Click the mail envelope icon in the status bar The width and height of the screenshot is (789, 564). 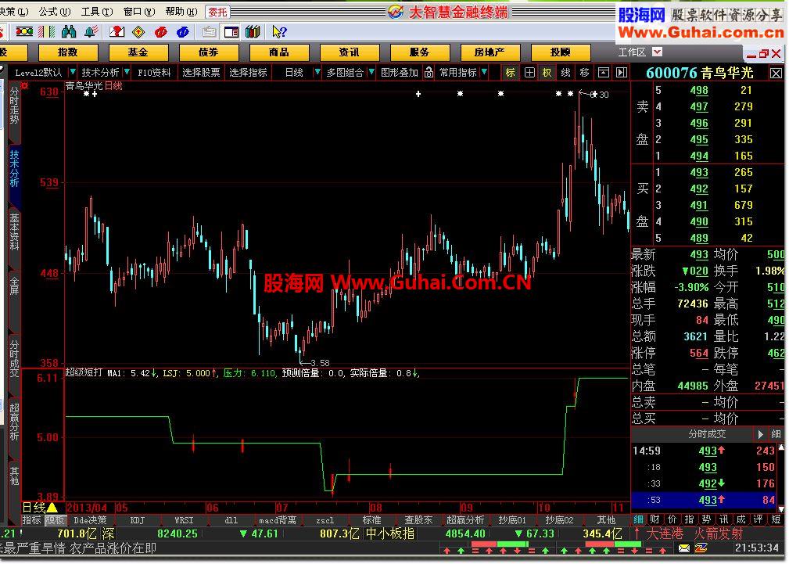[684, 548]
